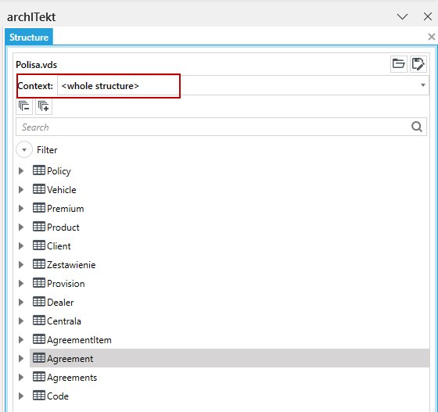Click the Premium table icon
The height and width of the screenshot is (412, 438).
click(39, 208)
